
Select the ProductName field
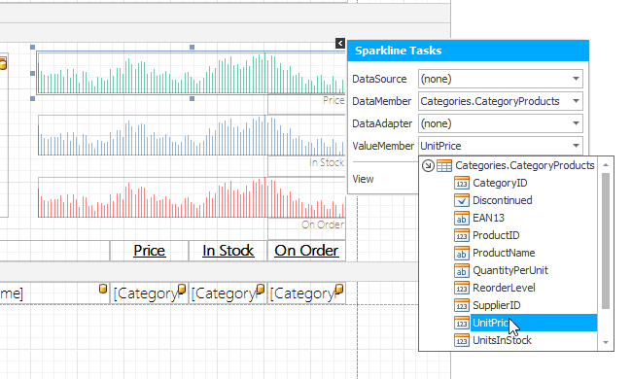pos(504,253)
